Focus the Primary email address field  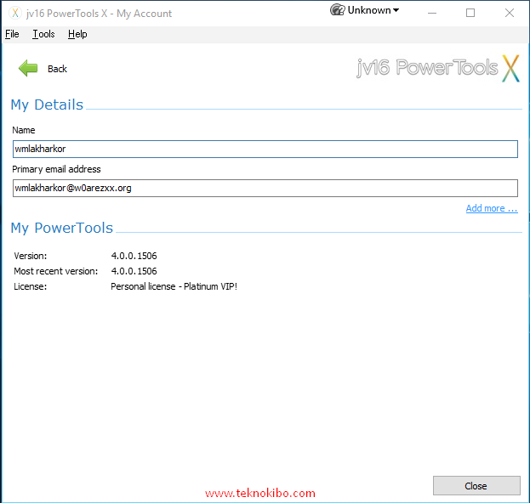pyautogui.click(x=265, y=188)
